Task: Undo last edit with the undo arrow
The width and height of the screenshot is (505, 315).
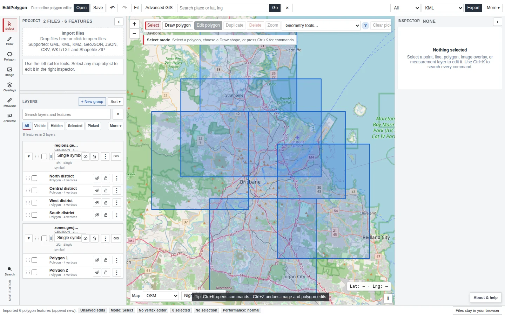Action: click(x=112, y=8)
